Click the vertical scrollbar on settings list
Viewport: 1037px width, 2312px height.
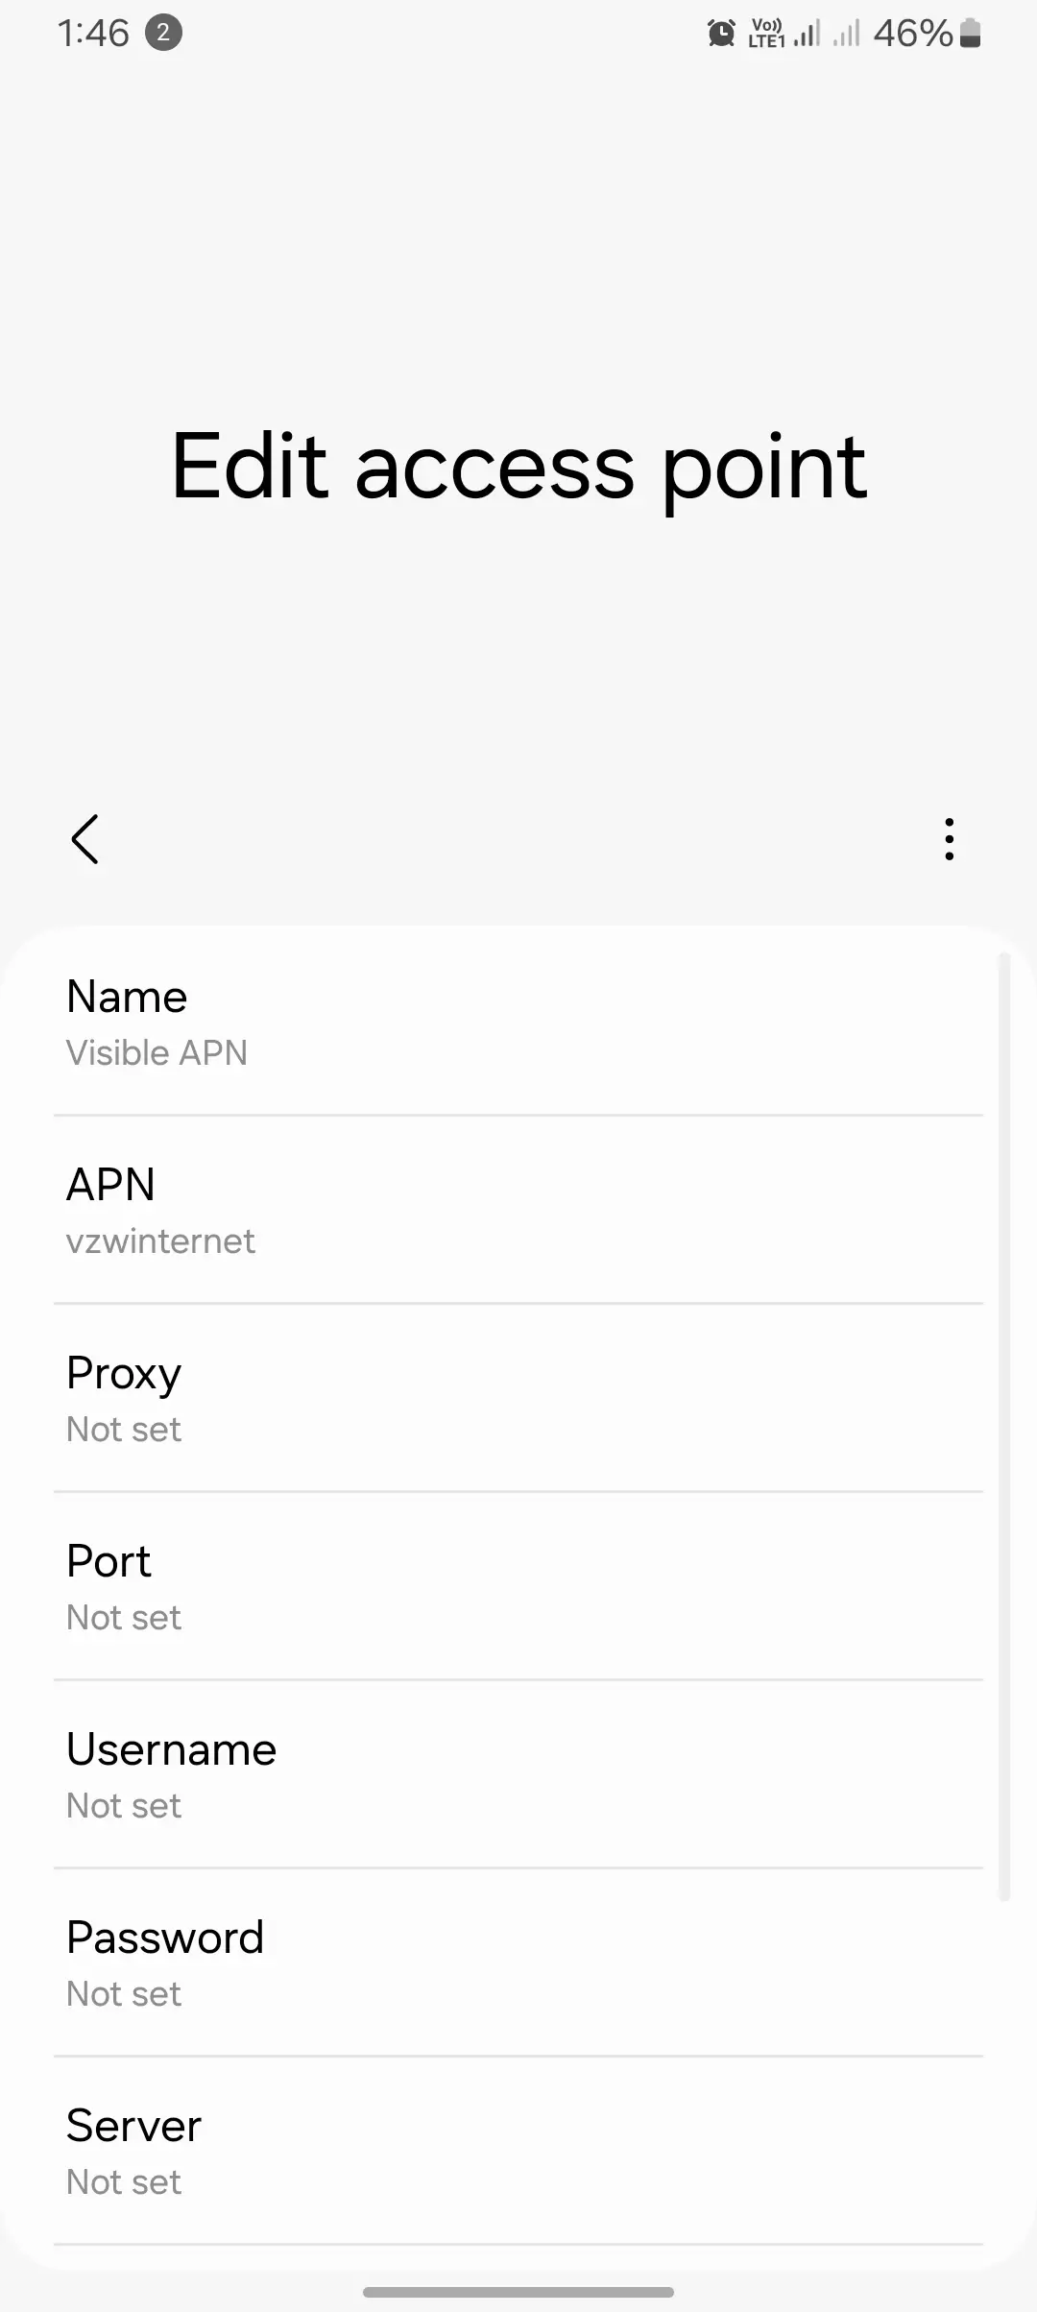coord(1003,1426)
